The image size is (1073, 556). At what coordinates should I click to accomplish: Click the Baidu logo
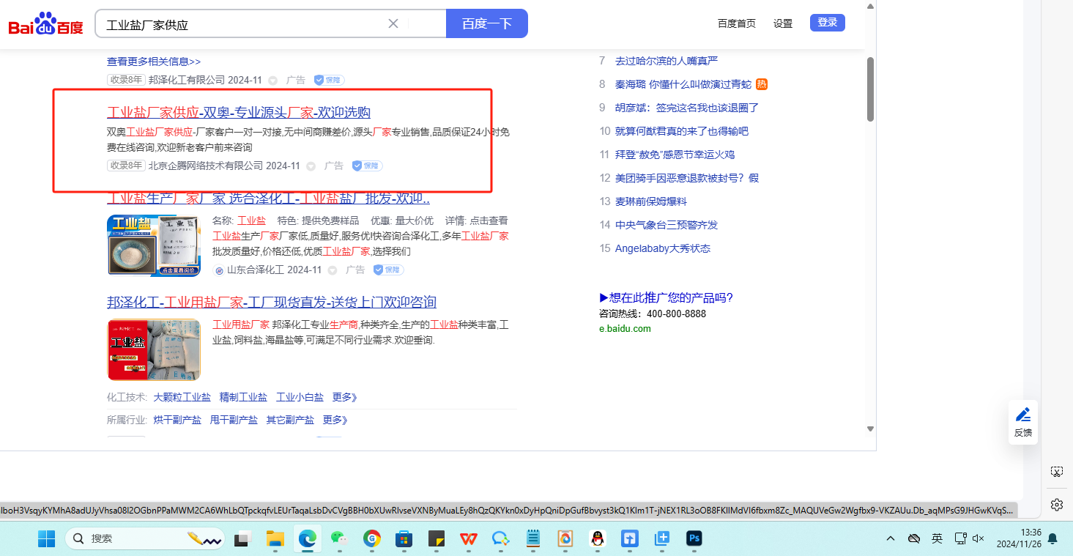(45, 24)
